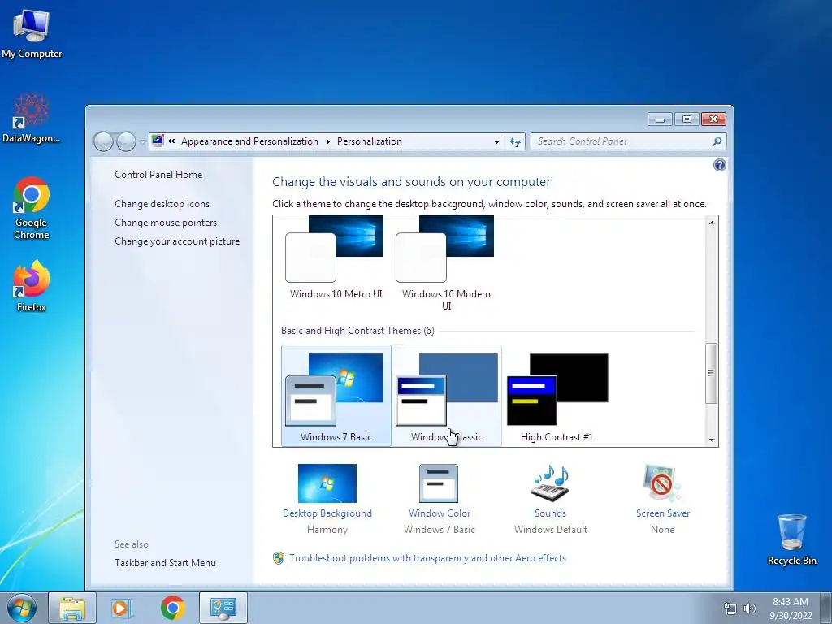Viewport: 832px width, 624px height.
Task: Open the Screen Saver settings icon
Action: (662, 483)
